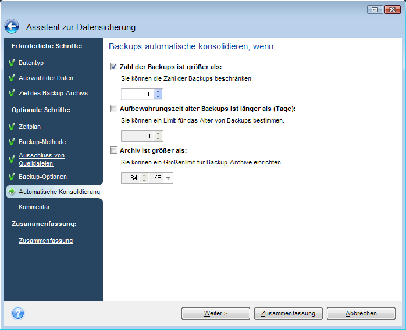Screen dimensions: 406x330
Task: Go to Kommentar step in sidebar
Action: pyautogui.click(x=34, y=207)
